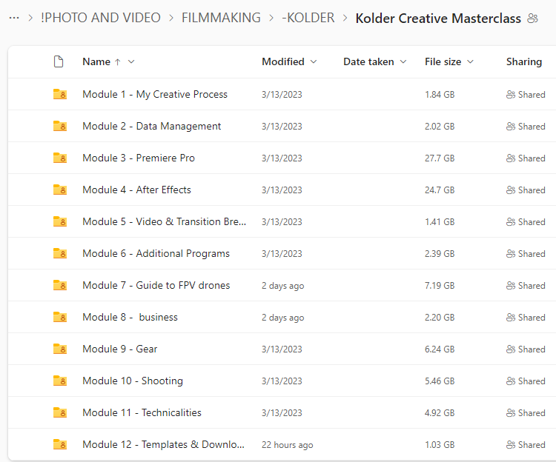Click folder icon for Module 2 - Data Management
The image size is (556, 462).
click(x=60, y=126)
